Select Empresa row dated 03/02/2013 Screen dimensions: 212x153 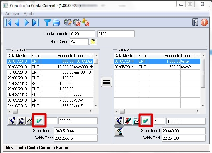coord(50,67)
